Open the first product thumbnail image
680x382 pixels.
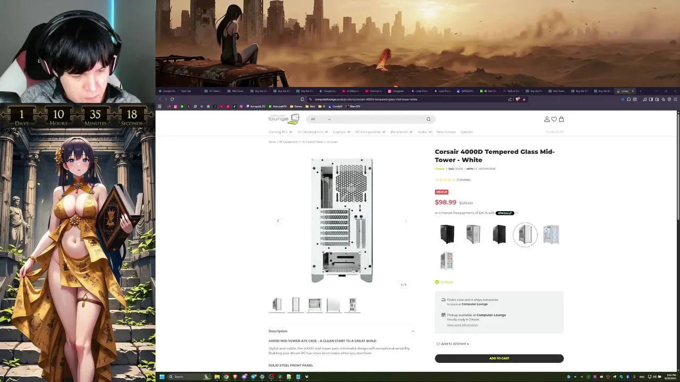coord(277,305)
